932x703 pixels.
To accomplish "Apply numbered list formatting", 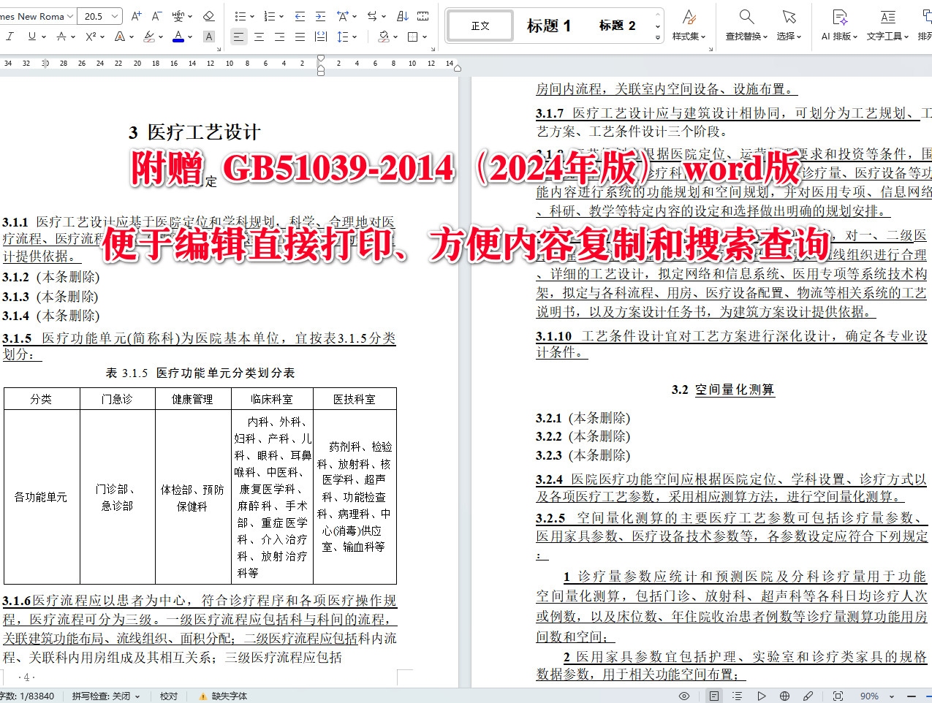I will pyautogui.click(x=269, y=16).
